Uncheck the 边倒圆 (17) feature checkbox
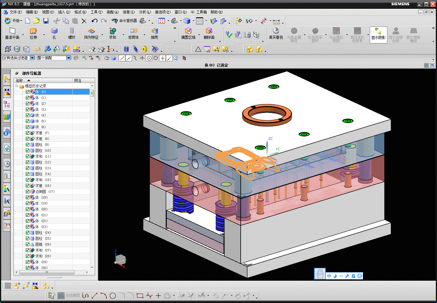The height and width of the screenshot is (303, 437). [28, 192]
